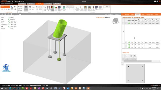Select ST design type

click(4, 9)
